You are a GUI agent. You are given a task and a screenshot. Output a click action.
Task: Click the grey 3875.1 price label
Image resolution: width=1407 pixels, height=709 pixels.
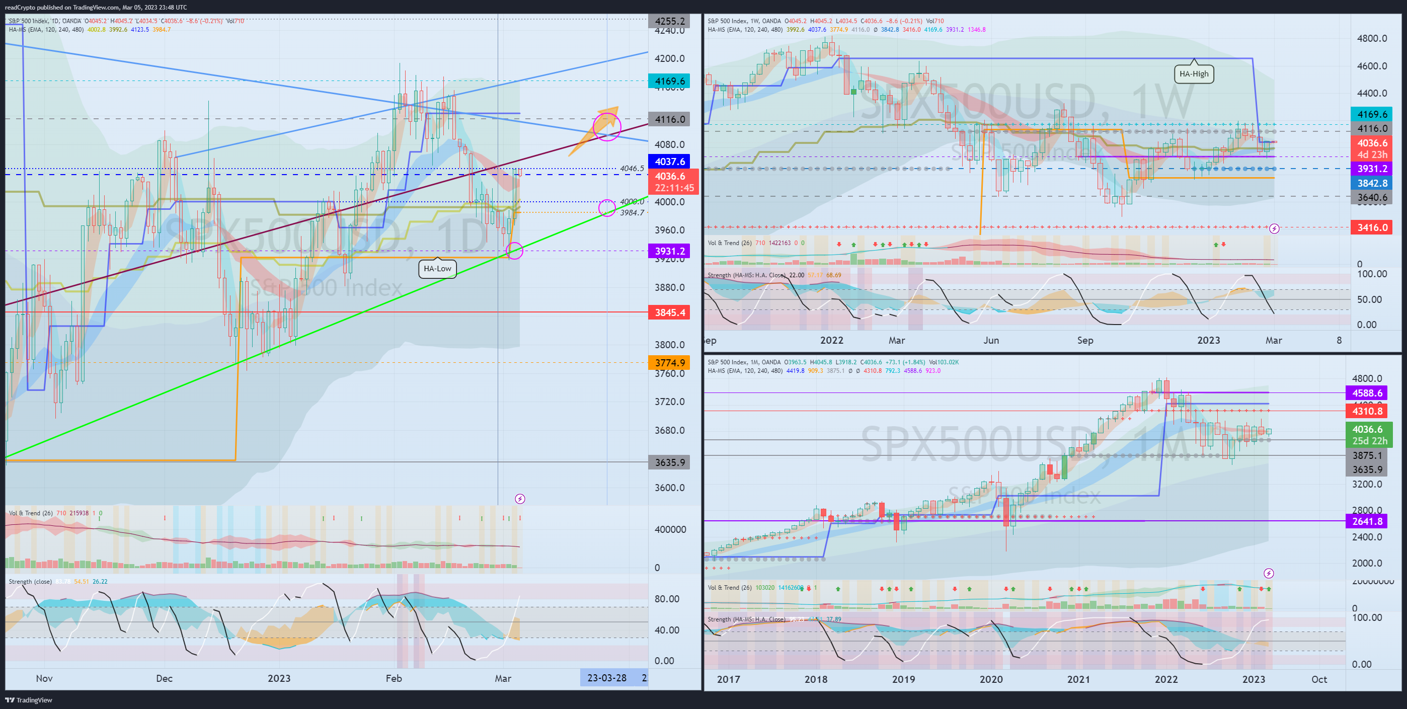coord(1367,455)
